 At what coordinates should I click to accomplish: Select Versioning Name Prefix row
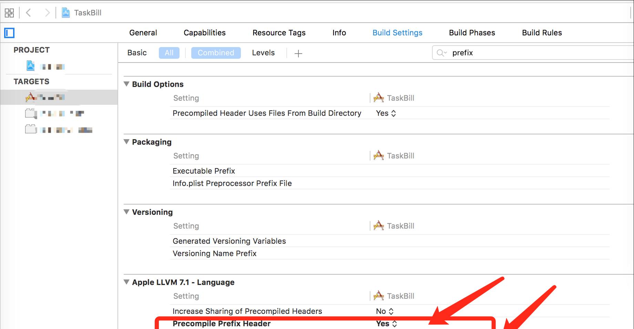click(389, 253)
